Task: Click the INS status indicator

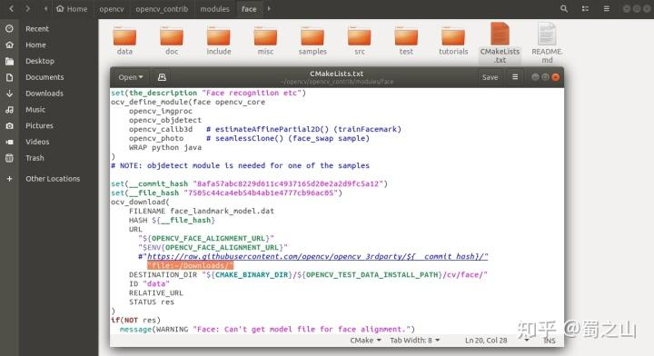Action: coord(549,341)
